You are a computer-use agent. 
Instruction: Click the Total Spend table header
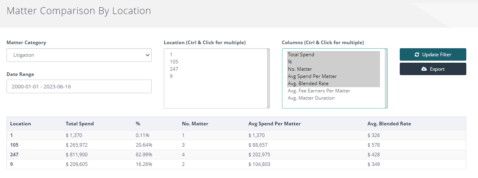(x=80, y=124)
